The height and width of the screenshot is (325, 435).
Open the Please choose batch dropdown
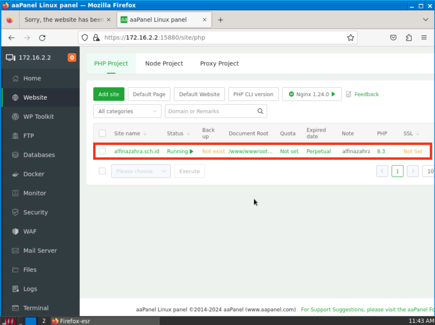[141, 171]
